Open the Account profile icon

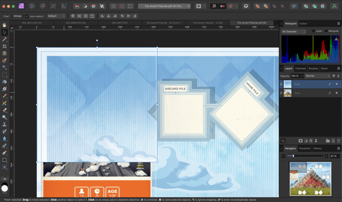point(334,6)
